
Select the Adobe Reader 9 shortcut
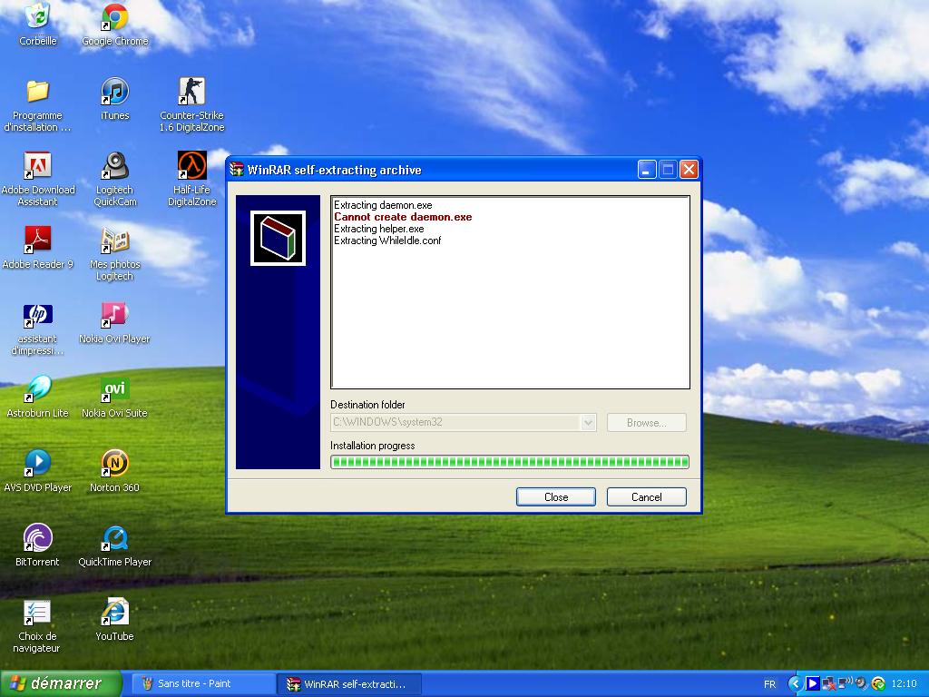(38, 247)
